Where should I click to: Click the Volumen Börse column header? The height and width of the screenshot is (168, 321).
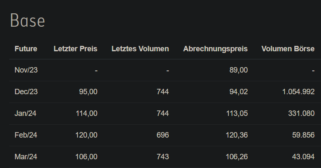[288, 49]
